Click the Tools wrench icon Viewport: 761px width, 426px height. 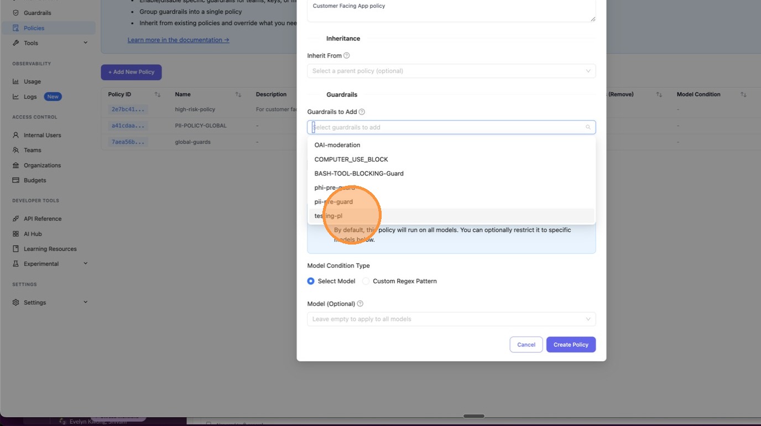click(x=15, y=43)
